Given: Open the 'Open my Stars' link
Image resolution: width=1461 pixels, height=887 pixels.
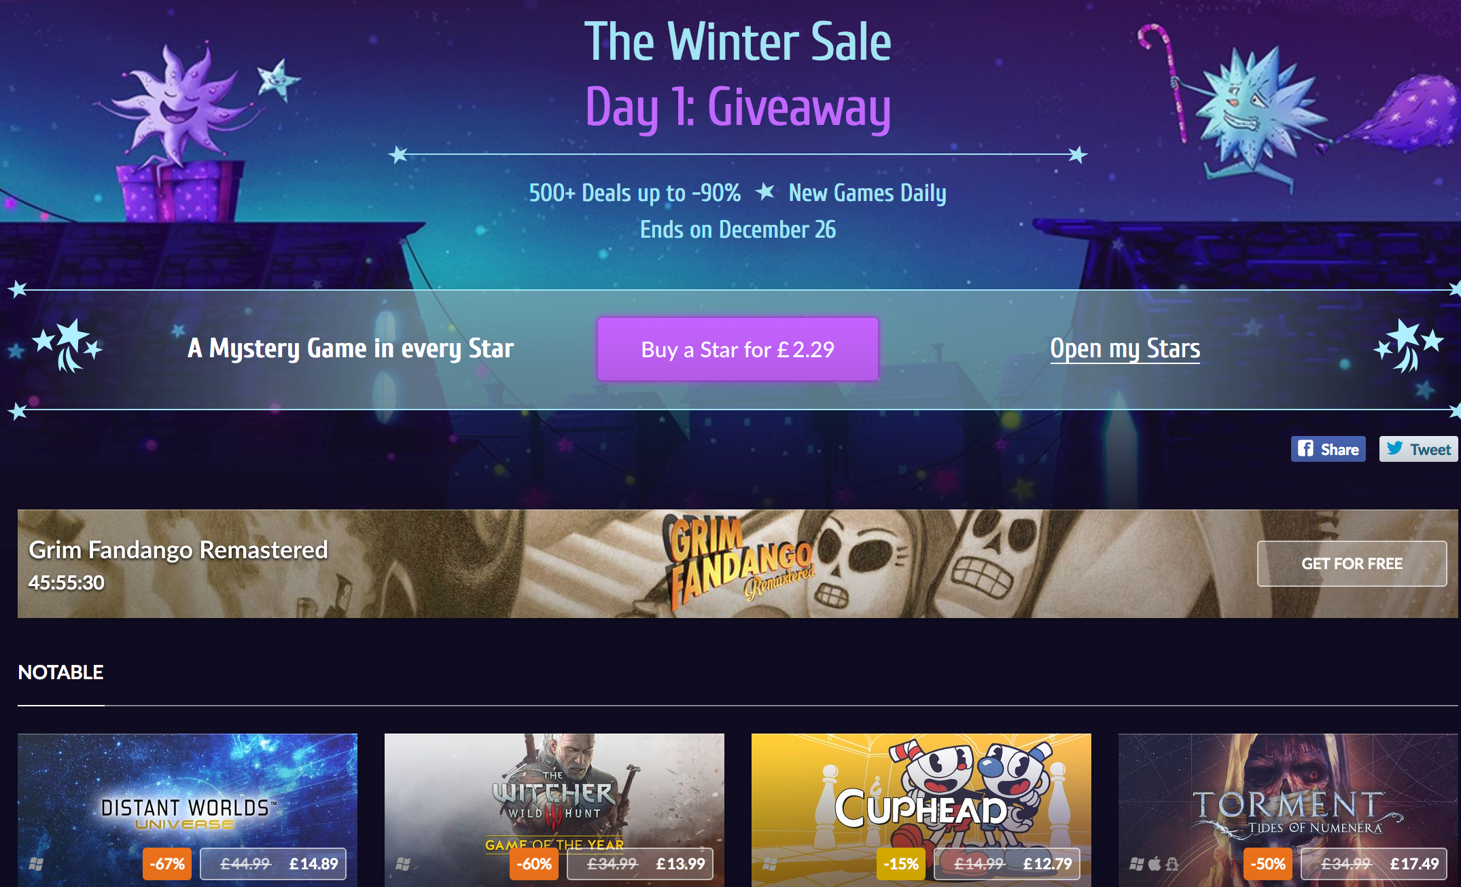Looking at the screenshot, I should [1125, 348].
